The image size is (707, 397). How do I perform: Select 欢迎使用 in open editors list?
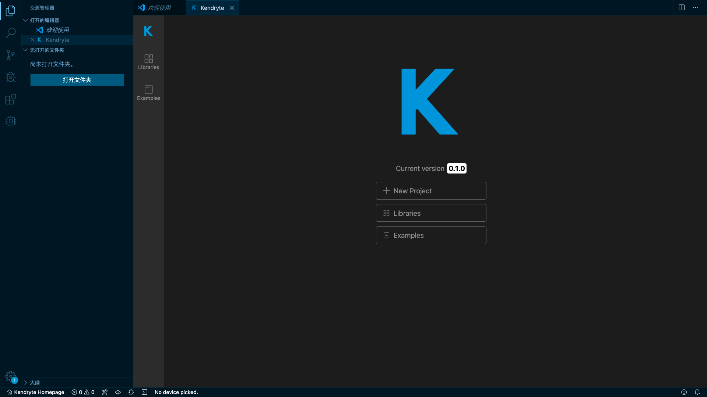[57, 30]
